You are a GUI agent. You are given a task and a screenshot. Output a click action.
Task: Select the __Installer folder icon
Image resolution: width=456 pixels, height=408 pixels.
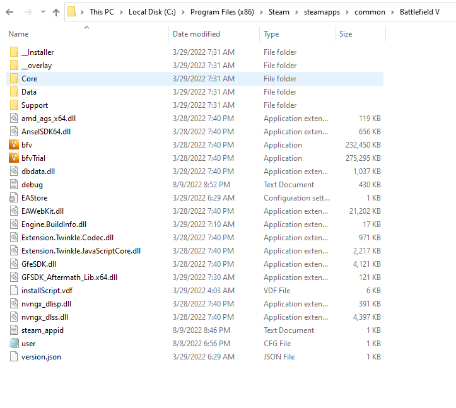(x=14, y=52)
